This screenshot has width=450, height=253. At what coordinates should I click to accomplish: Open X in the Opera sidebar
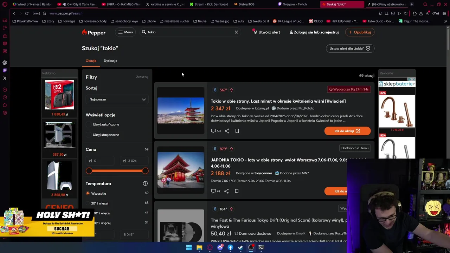pos(5,78)
